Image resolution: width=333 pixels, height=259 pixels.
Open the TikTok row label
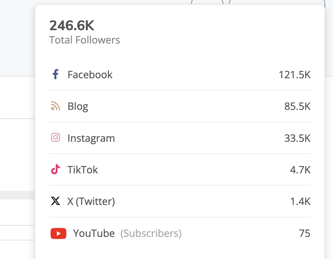[x=83, y=170]
